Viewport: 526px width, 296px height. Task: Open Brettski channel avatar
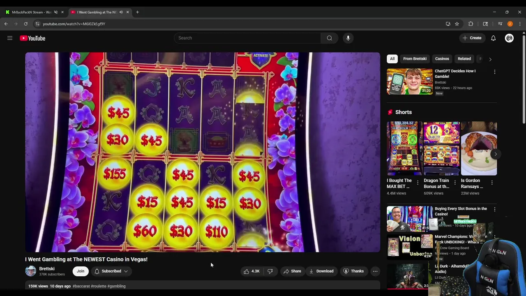click(x=31, y=271)
